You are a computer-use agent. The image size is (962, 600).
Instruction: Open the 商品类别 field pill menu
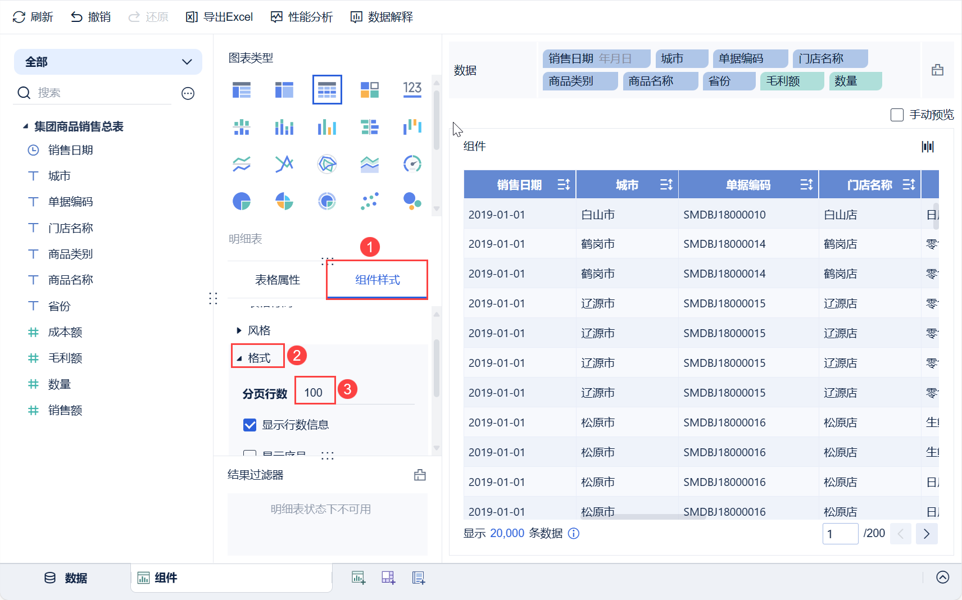point(580,81)
